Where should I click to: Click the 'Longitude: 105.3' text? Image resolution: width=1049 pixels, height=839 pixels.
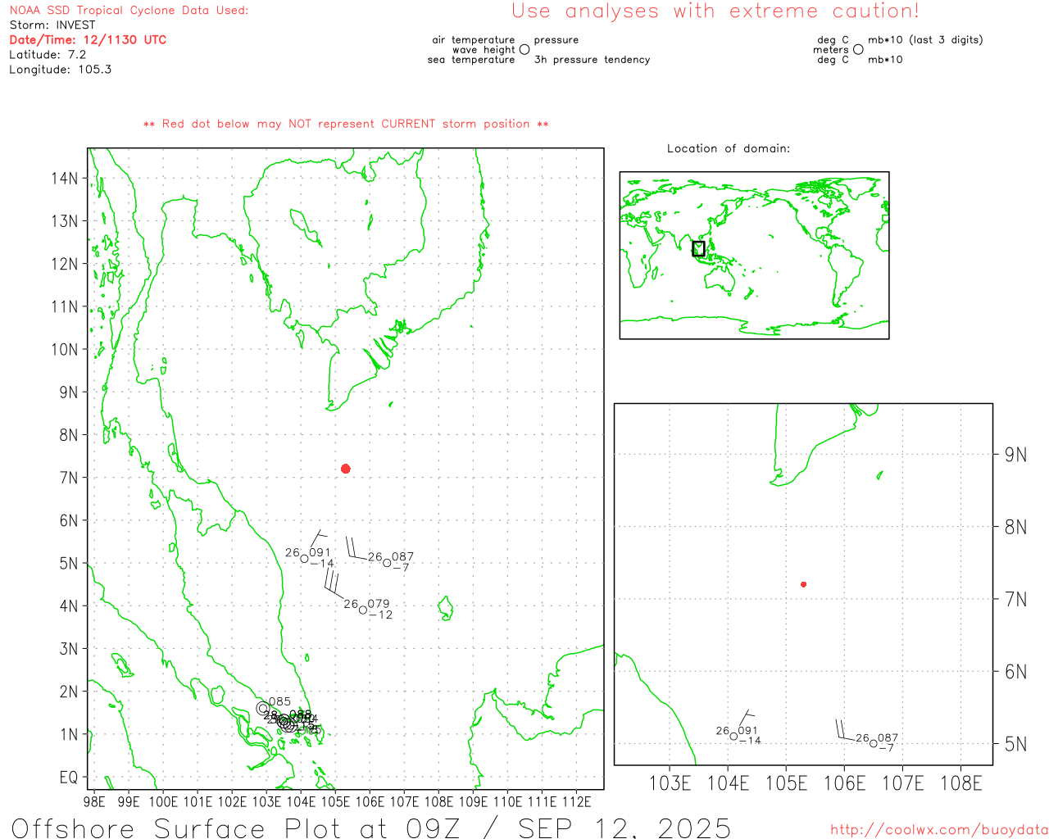pyautogui.click(x=60, y=70)
